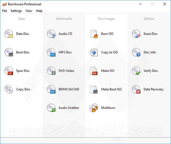The width and height of the screenshot is (171, 144).
Task: Click the Audio Grabber text
Action: 69,108
